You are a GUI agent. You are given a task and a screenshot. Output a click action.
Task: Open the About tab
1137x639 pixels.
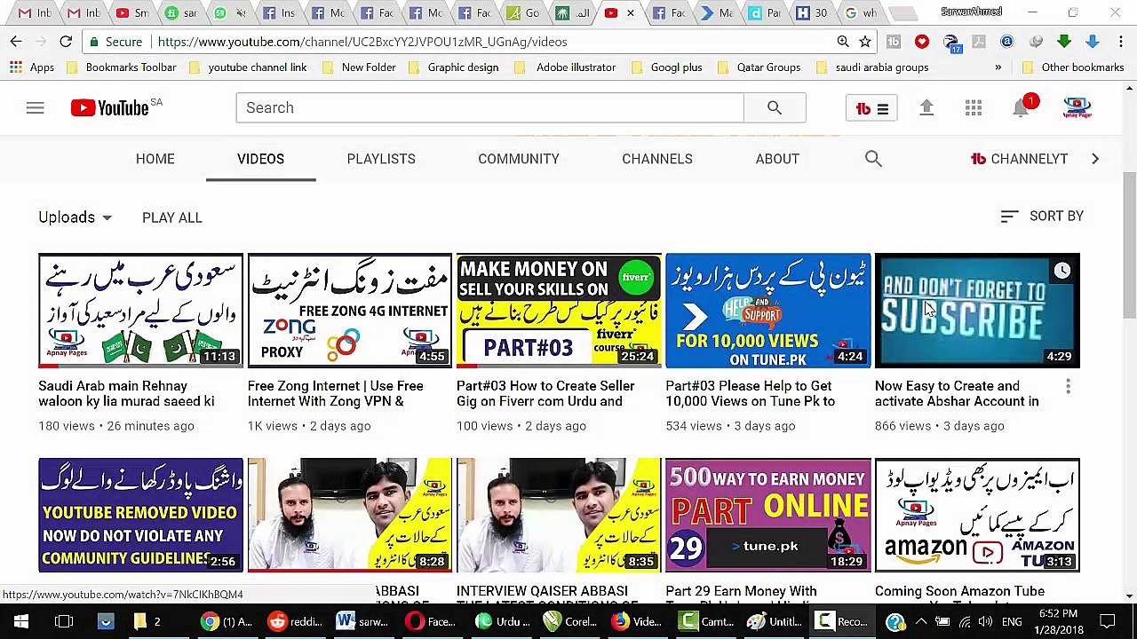click(777, 159)
